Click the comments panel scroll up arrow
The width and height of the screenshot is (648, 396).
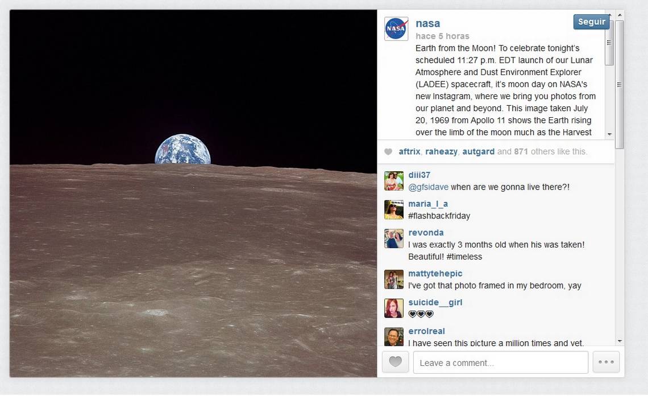click(620, 15)
